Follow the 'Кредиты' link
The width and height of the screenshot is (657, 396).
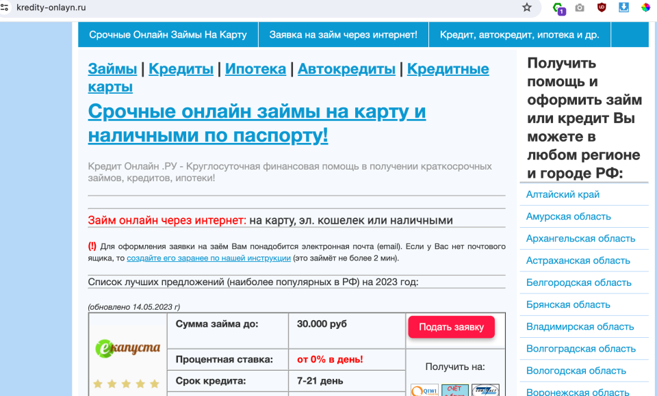tap(181, 68)
